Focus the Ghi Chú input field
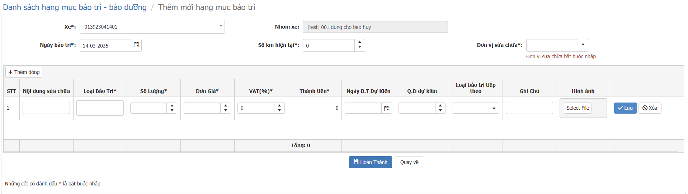This screenshot has height=194, width=688. click(529, 108)
